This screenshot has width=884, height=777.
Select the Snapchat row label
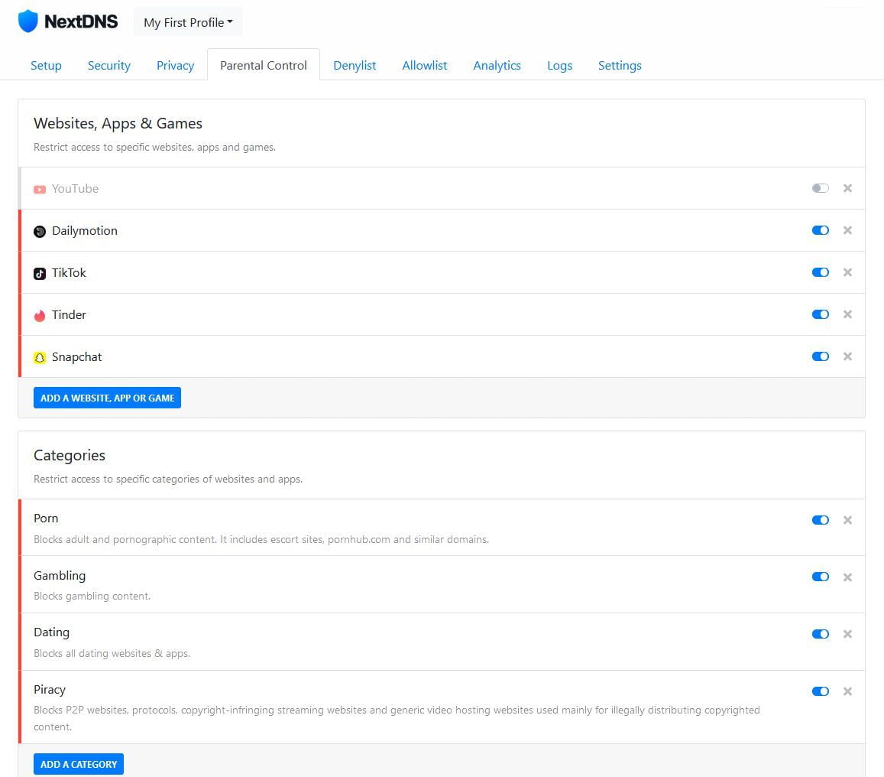pyautogui.click(x=76, y=357)
